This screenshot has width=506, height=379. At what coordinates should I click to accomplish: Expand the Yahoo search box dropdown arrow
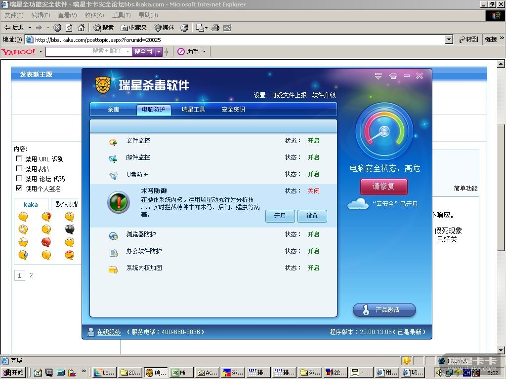[x=128, y=51]
